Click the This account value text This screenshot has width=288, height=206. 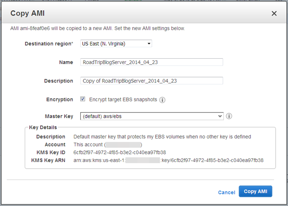point(88,144)
